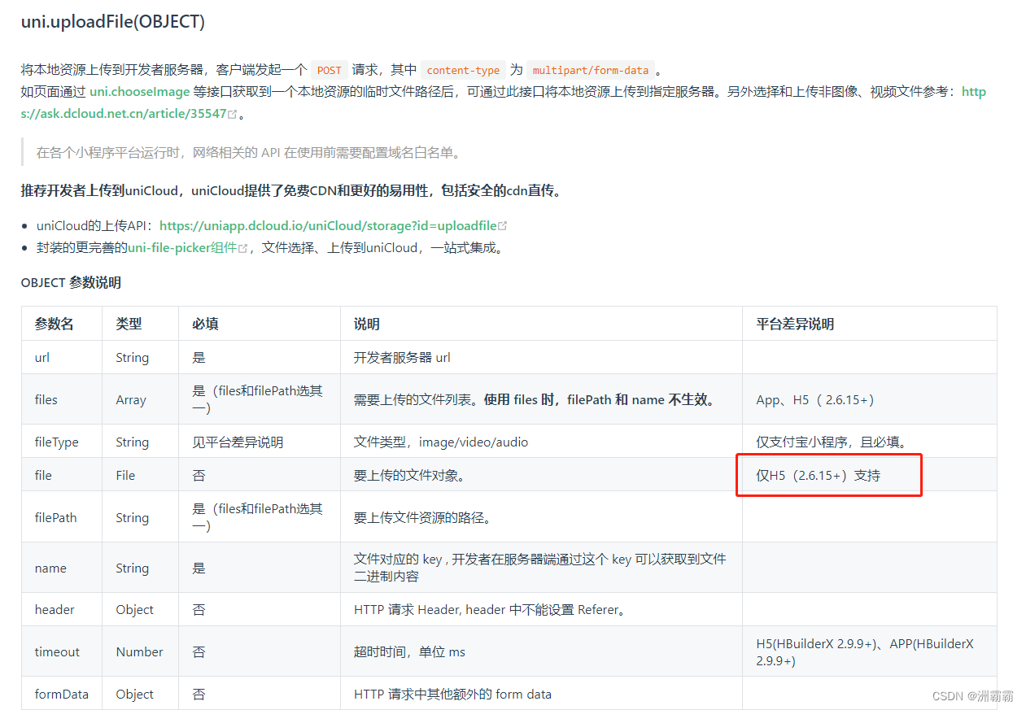
Task: Click the OBJECT 参数说明 section heading
Action: [x=71, y=282]
